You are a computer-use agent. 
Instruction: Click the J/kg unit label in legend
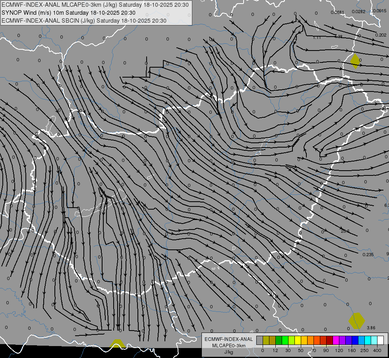(229, 352)
